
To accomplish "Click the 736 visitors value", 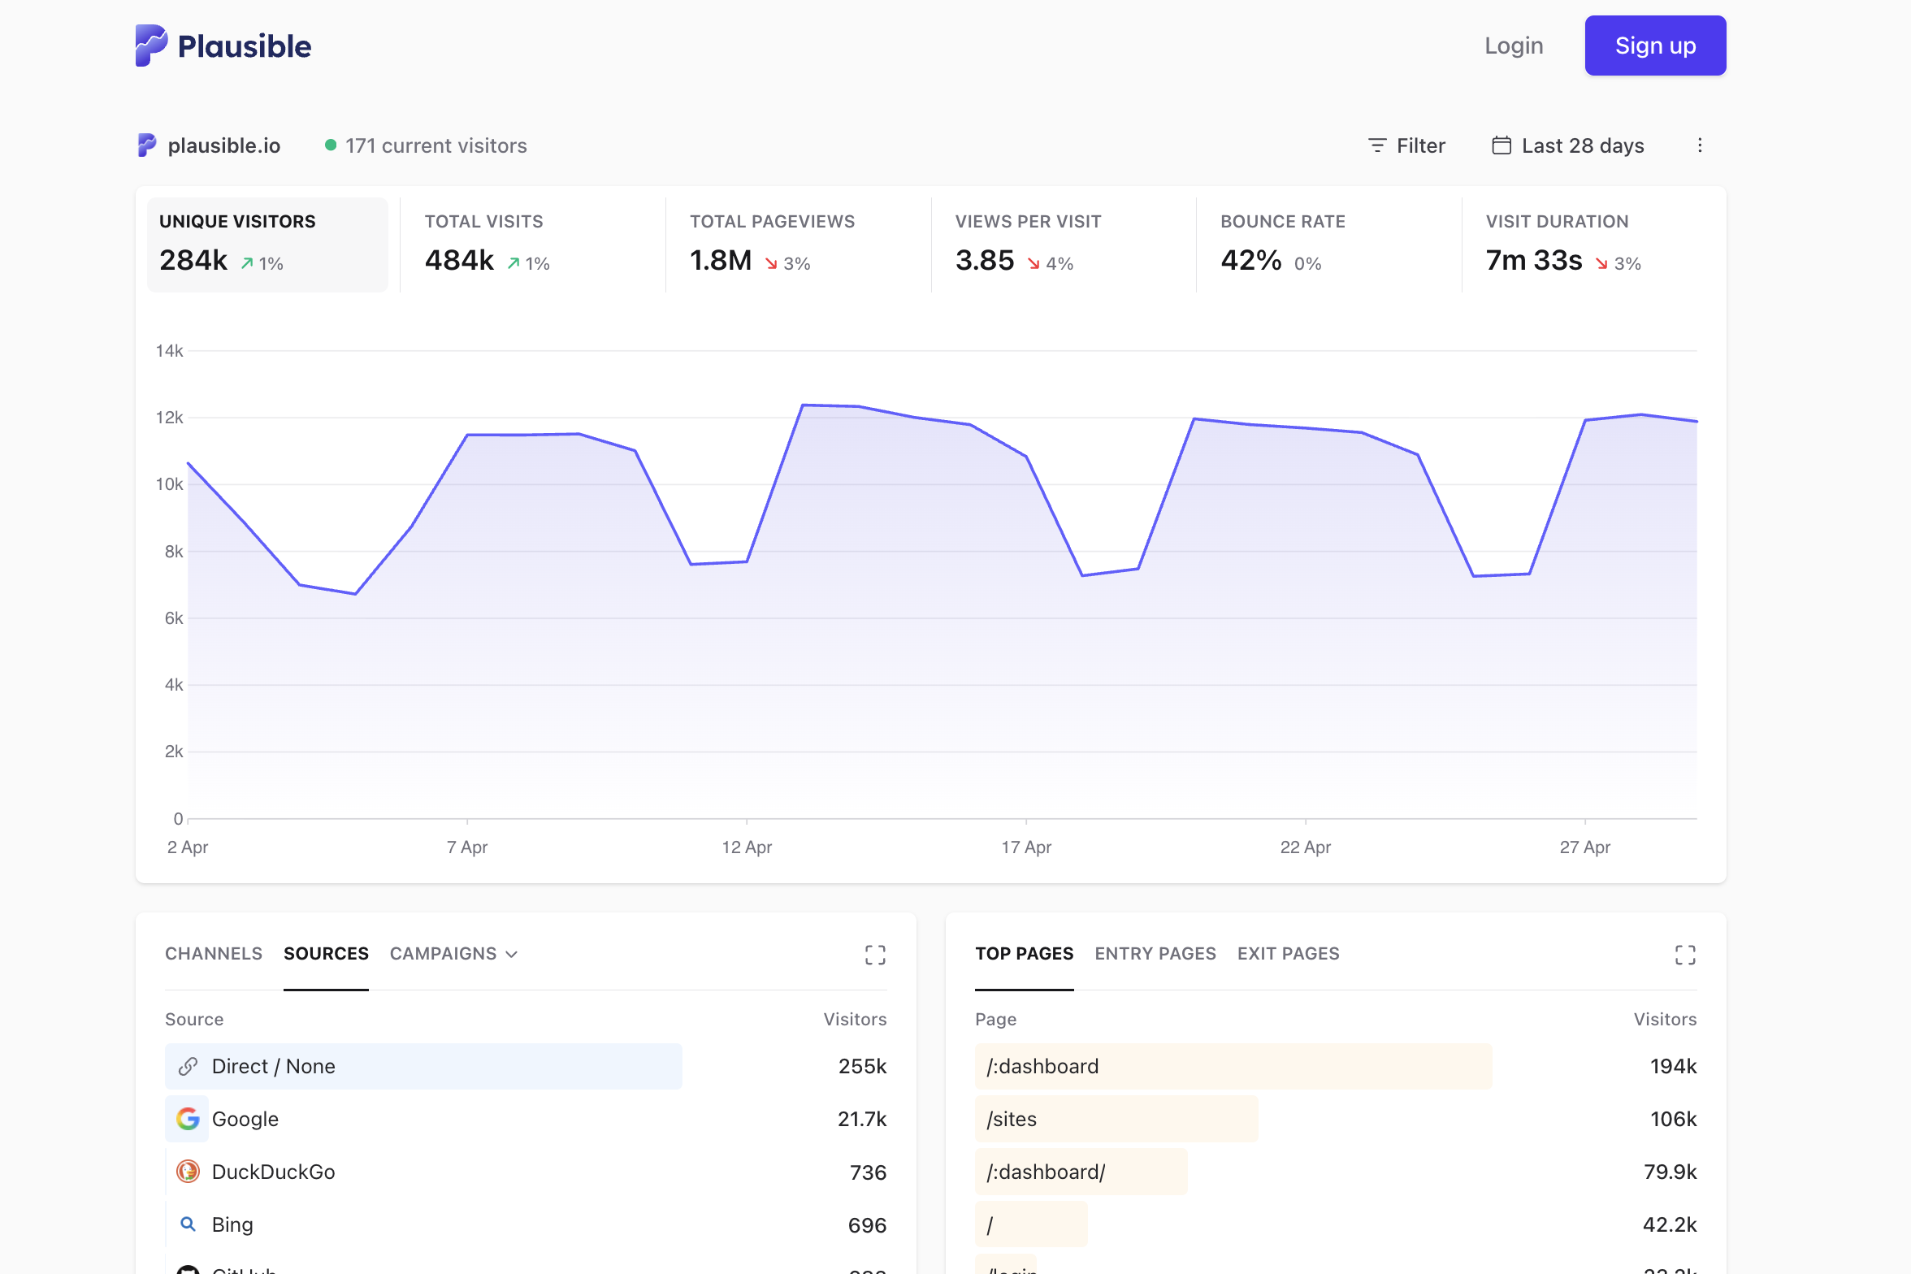I will [x=868, y=1172].
